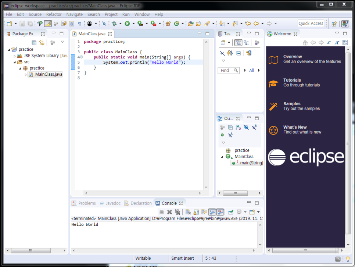Select MainClass.java in Package Explorer

click(46, 74)
